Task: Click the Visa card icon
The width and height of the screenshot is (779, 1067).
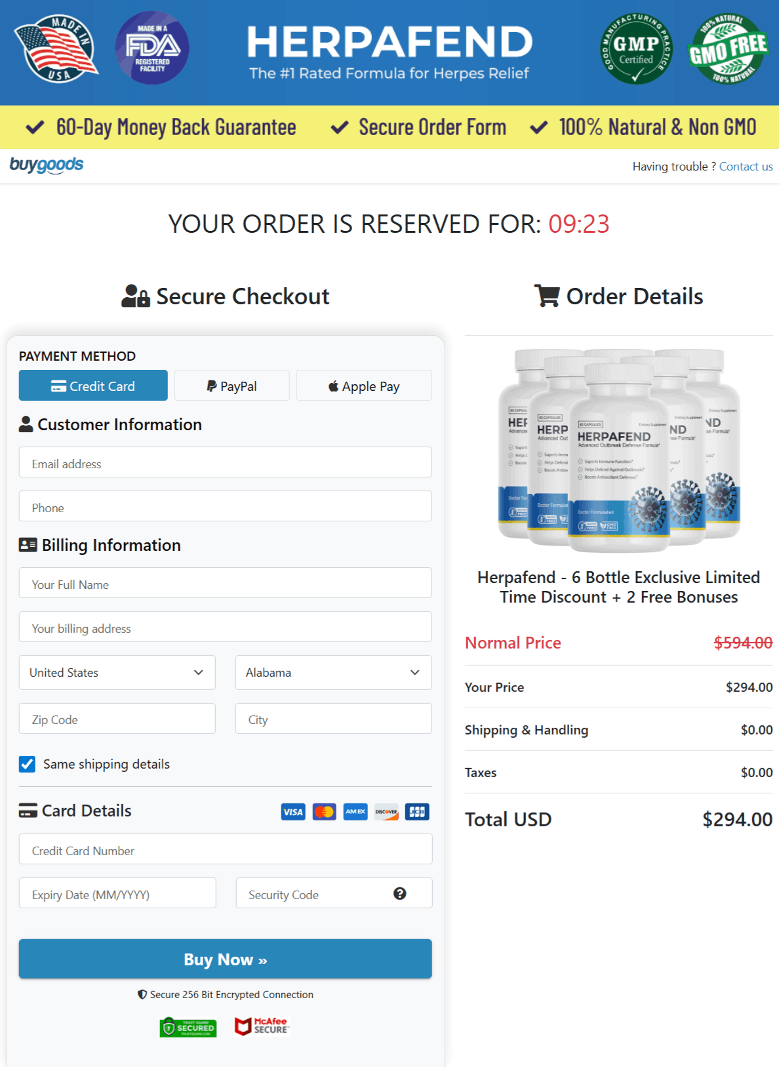Action: click(293, 812)
